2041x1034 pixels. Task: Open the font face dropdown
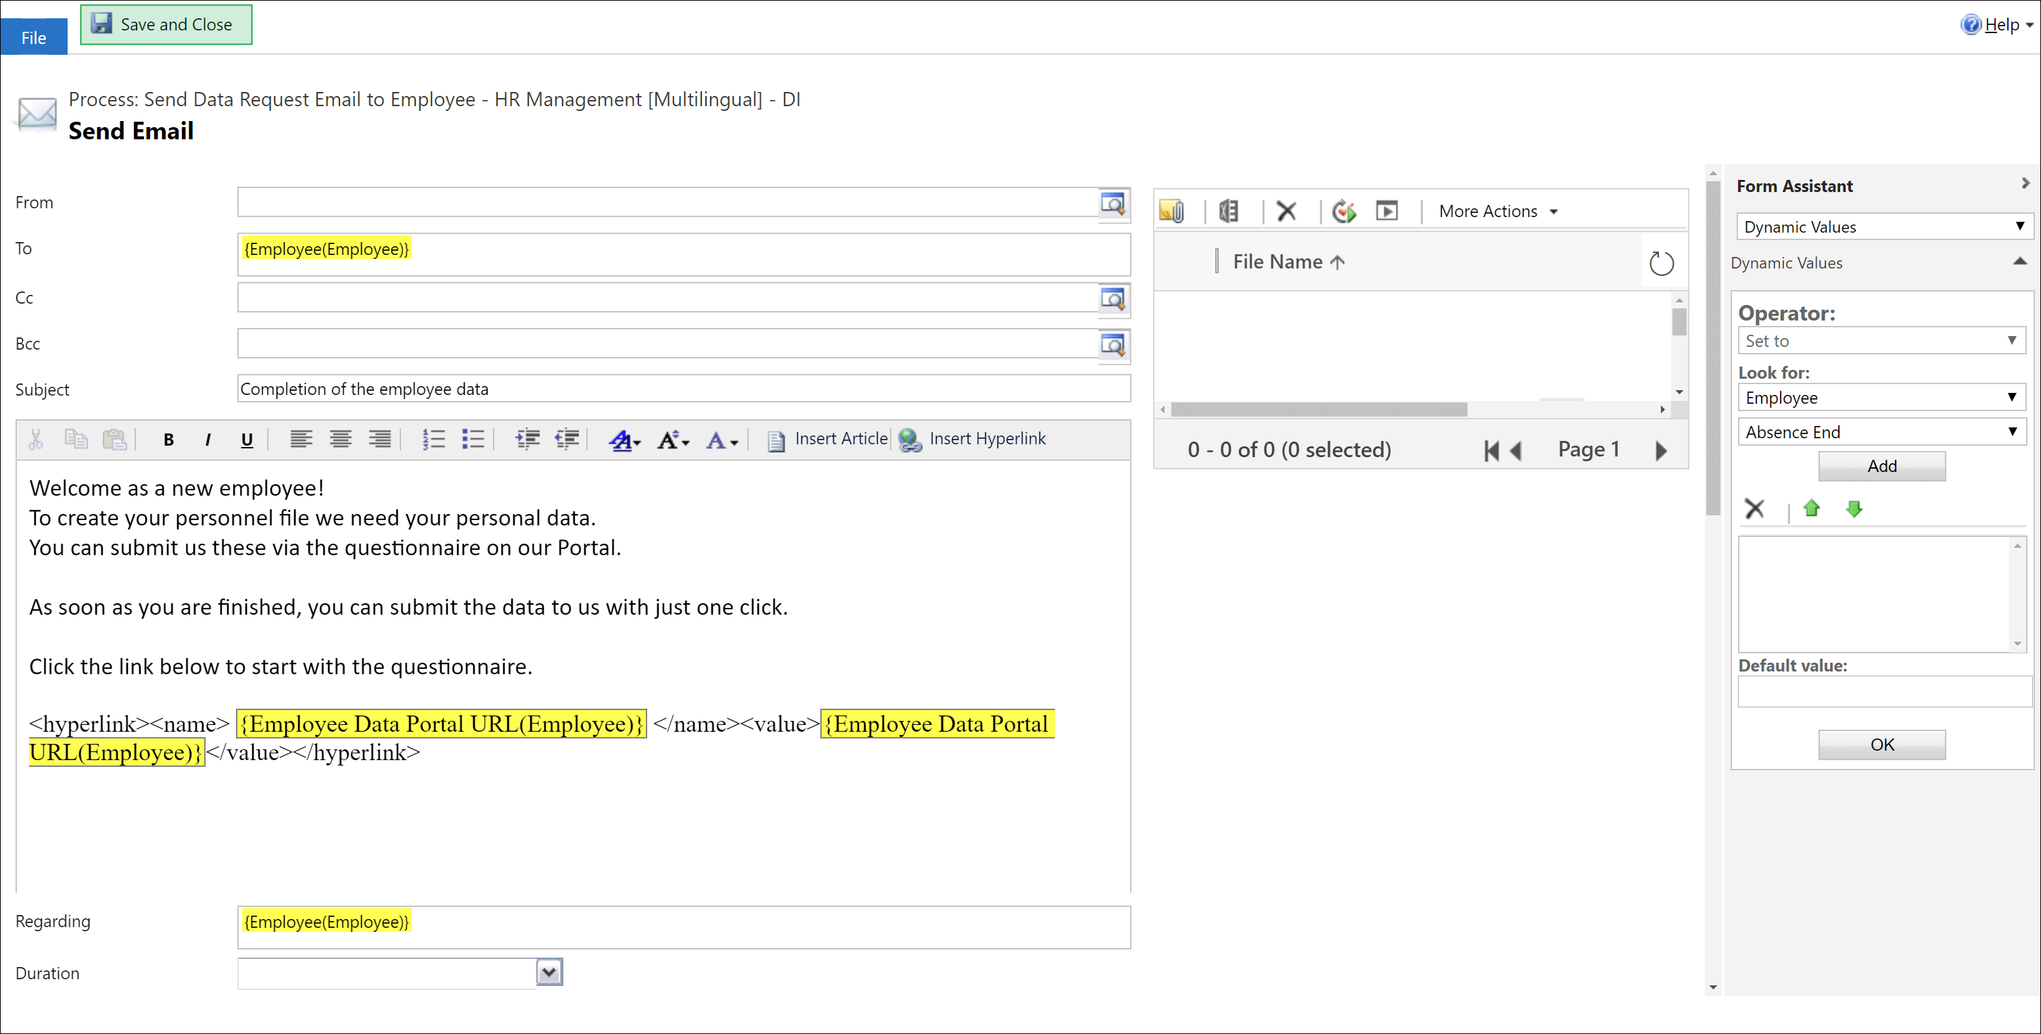coord(624,440)
